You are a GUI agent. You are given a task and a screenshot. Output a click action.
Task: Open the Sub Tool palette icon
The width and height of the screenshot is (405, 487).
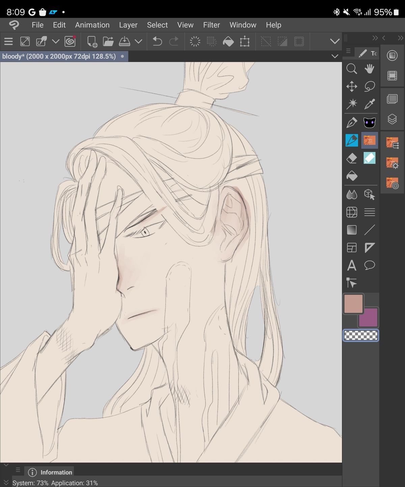(x=393, y=143)
